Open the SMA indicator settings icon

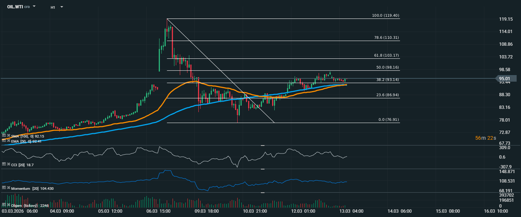(x=4, y=136)
